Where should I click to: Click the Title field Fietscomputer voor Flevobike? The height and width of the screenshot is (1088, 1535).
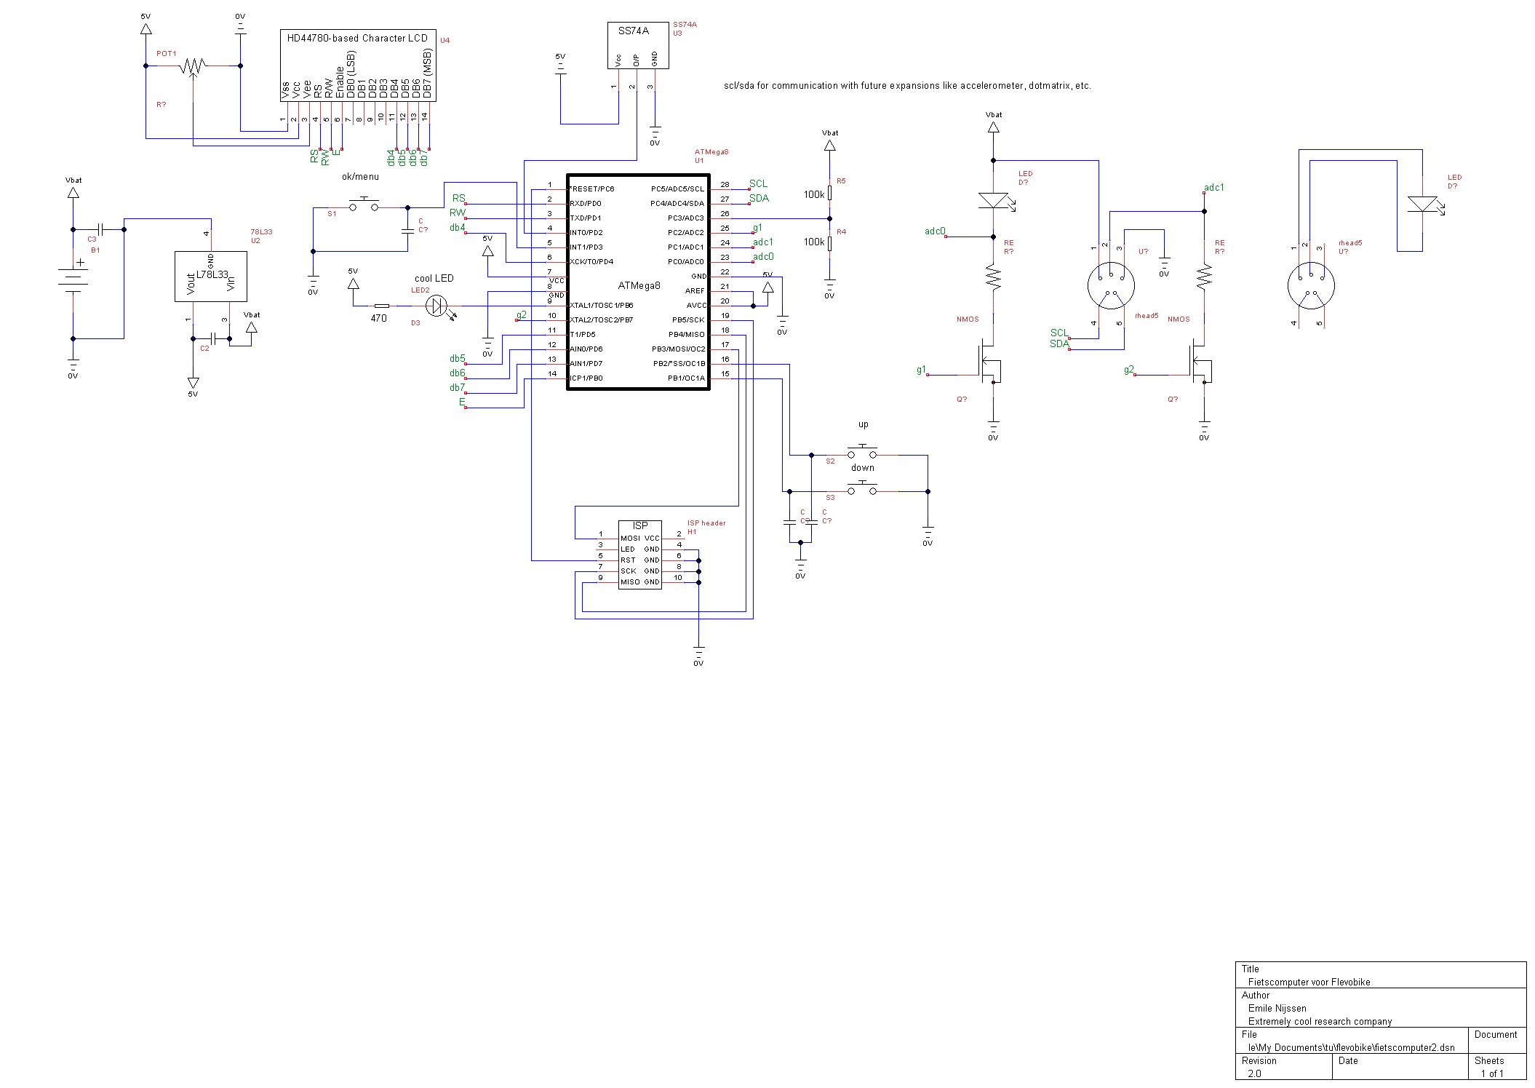coord(1308,982)
